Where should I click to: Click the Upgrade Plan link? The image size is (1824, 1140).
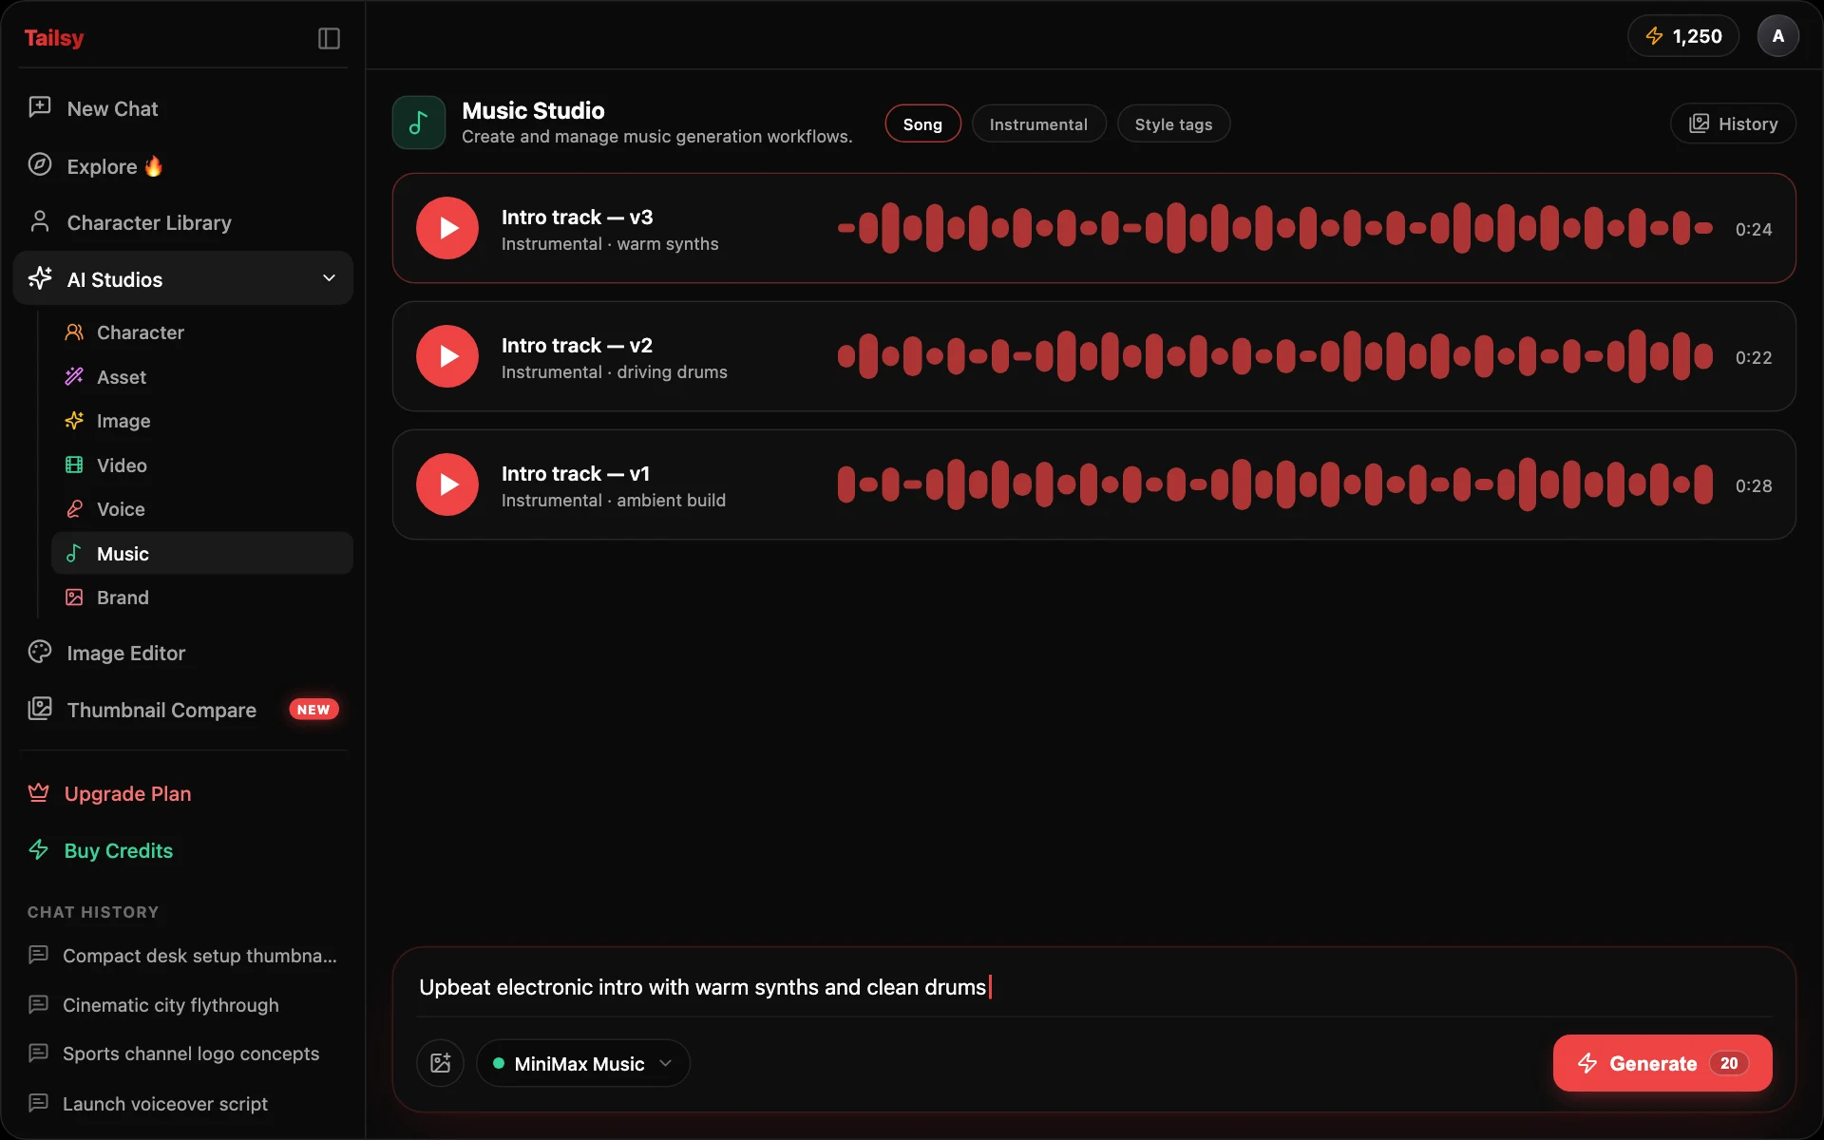(x=127, y=793)
